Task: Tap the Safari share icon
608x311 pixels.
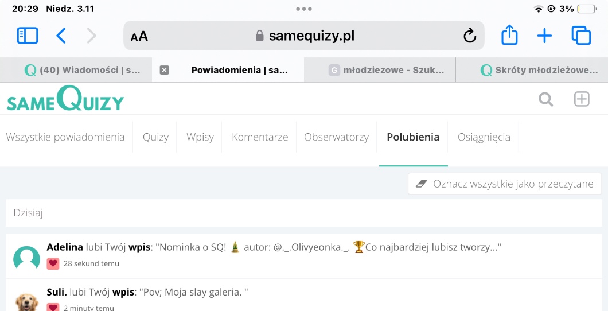Action: pyautogui.click(x=509, y=36)
